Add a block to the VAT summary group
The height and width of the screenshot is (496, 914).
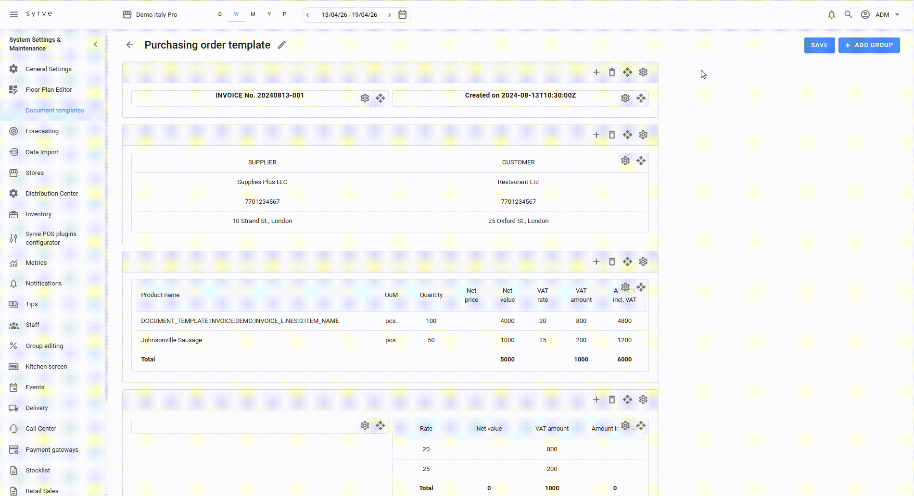point(596,399)
